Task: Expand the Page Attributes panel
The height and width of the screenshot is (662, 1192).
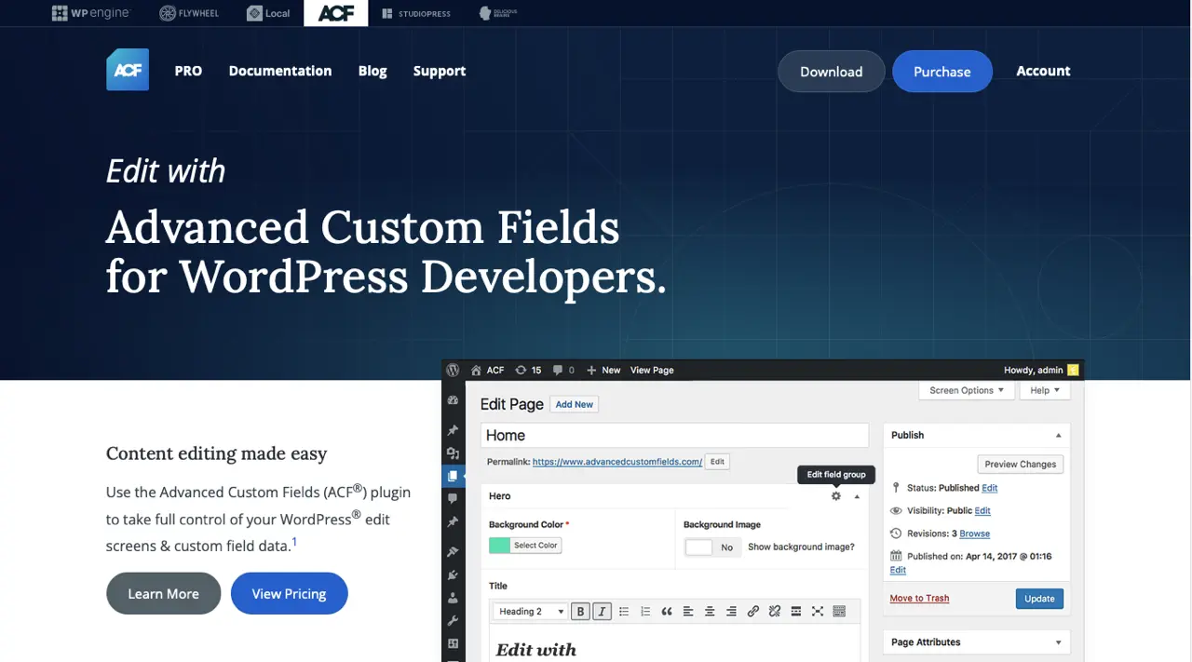Action: (x=1058, y=642)
